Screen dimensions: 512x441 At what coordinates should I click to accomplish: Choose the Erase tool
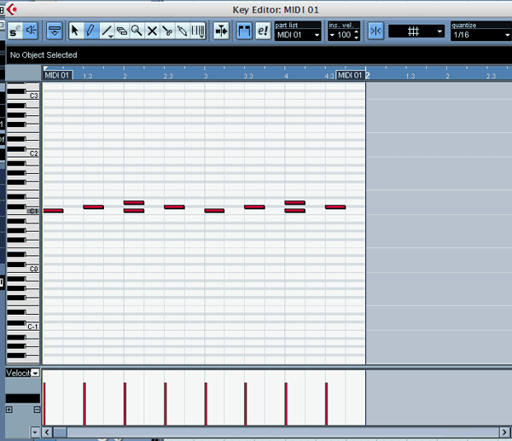point(121,31)
